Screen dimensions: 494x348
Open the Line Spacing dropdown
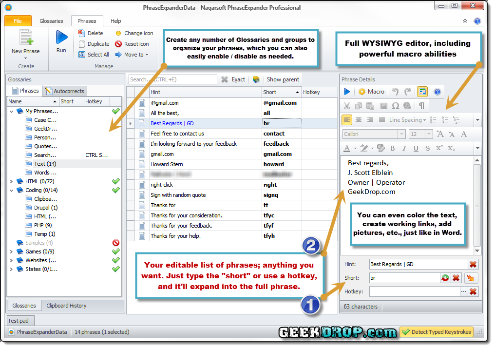(407, 120)
